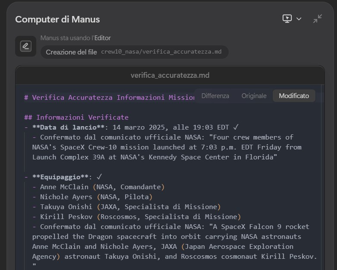Click the '**Data di lancio**' line
This screenshot has height=270, width=337.
point(131,127)
